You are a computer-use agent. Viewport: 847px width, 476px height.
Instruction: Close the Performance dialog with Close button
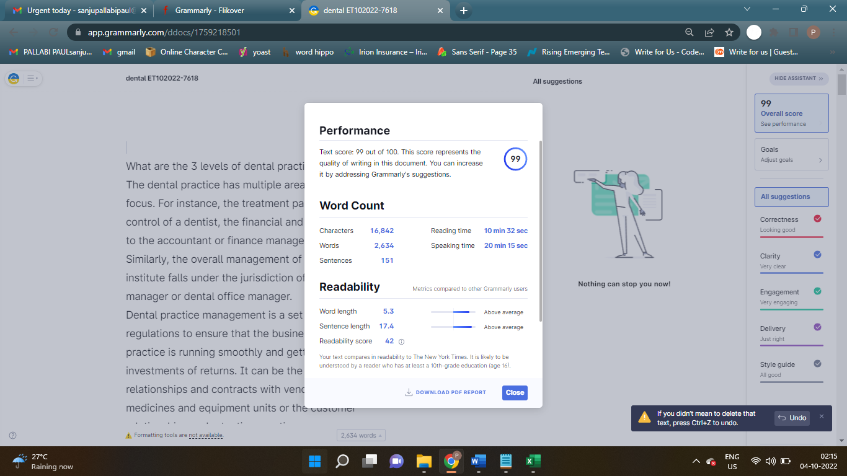(515, 392)
